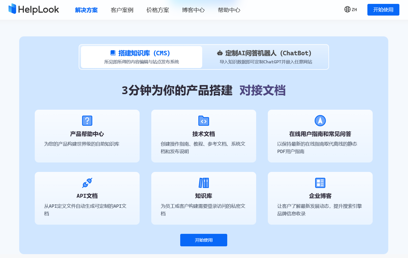The width and height of the screenshot is (408, 258).
Task: Click the description starting 为员工或客户构建
Action: click(203, 210)
